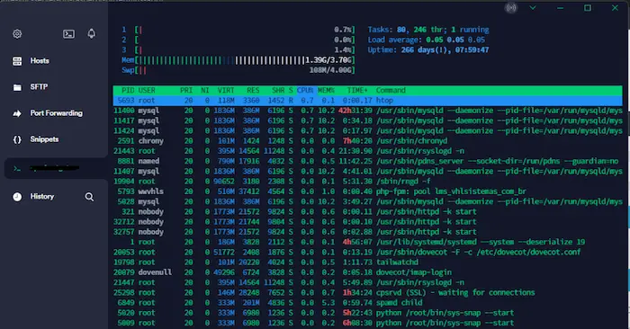Click the SFTP folder icon
The width and height of the screenshot is (630, 329).
coord(17,87)
